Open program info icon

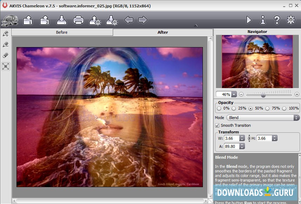pos(263,20)
